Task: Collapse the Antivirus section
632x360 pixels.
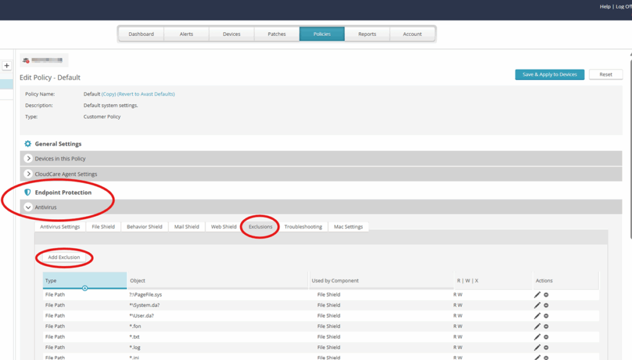Action: pyautogui.click(x=28, y=207)
